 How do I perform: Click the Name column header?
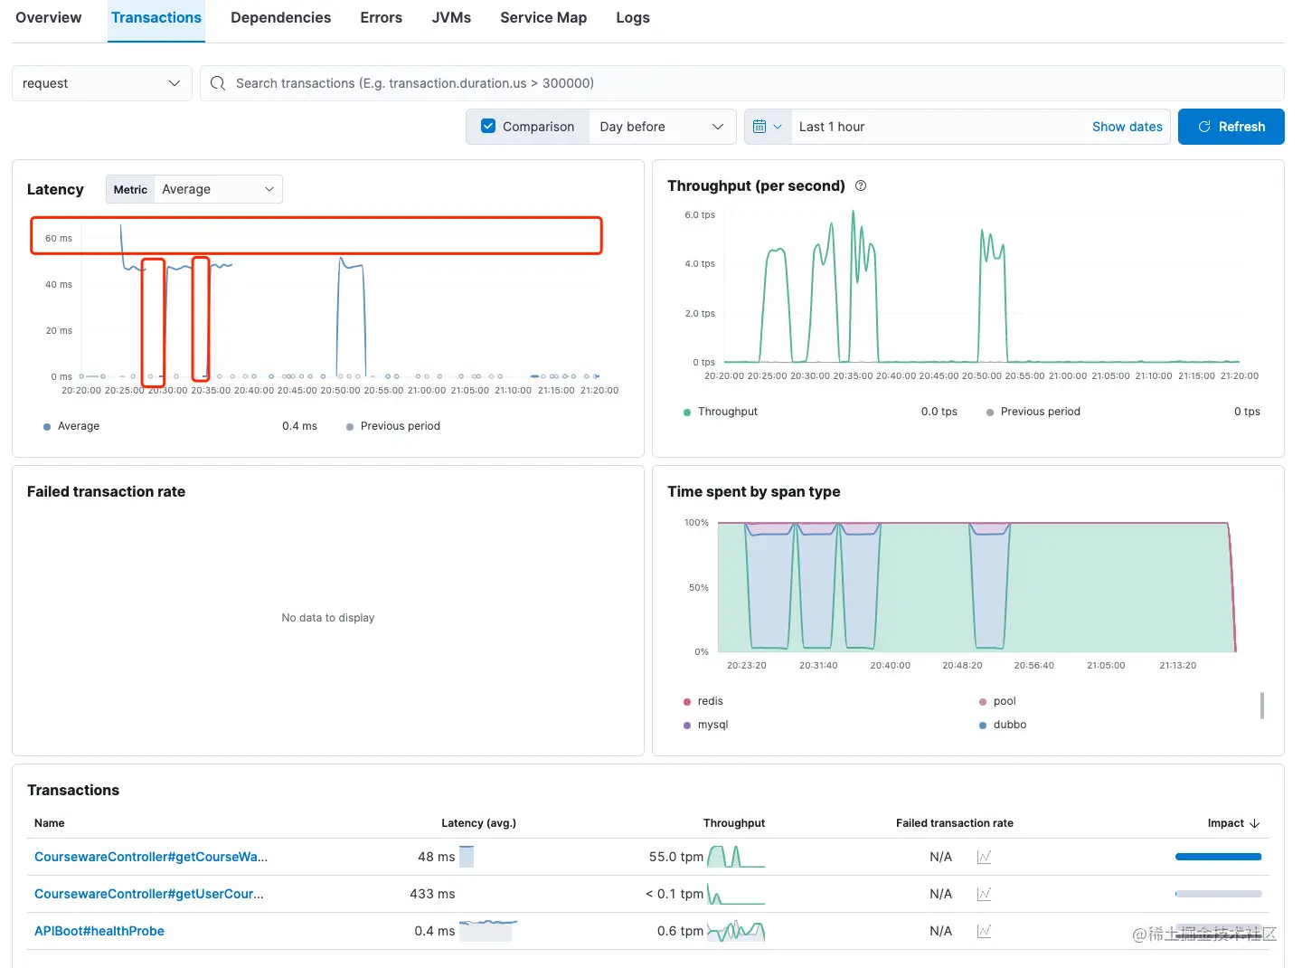[50, 823]
